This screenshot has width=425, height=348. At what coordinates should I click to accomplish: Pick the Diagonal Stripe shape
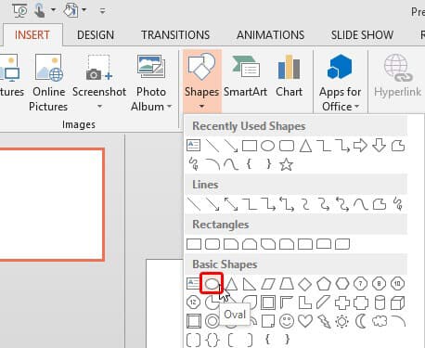click(x=324, y=303)
